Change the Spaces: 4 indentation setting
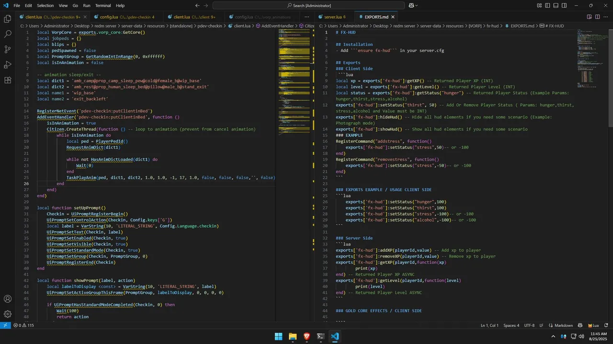Viewport: 613px width, 344px height. 511,325
